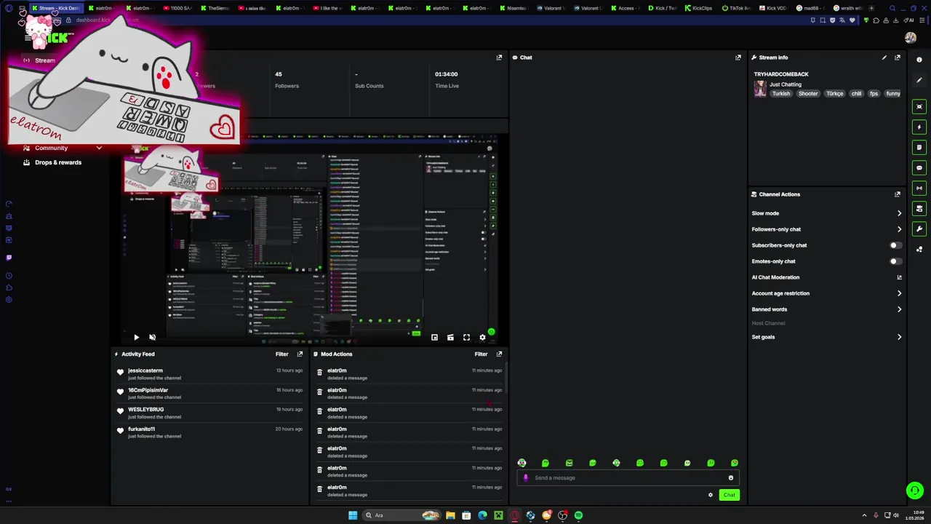The image size is (931, 524).
Task: Toggle the broadcast signal panel in sidebar
Action: point(919,188)
